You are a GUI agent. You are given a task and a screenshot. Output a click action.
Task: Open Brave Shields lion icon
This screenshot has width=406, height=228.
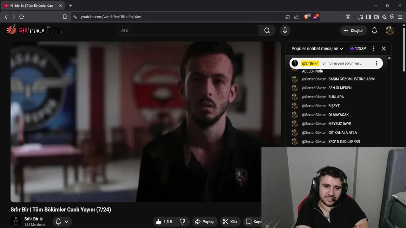306,17
